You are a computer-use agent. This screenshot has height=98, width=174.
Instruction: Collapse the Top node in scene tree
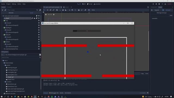[3, 21]
